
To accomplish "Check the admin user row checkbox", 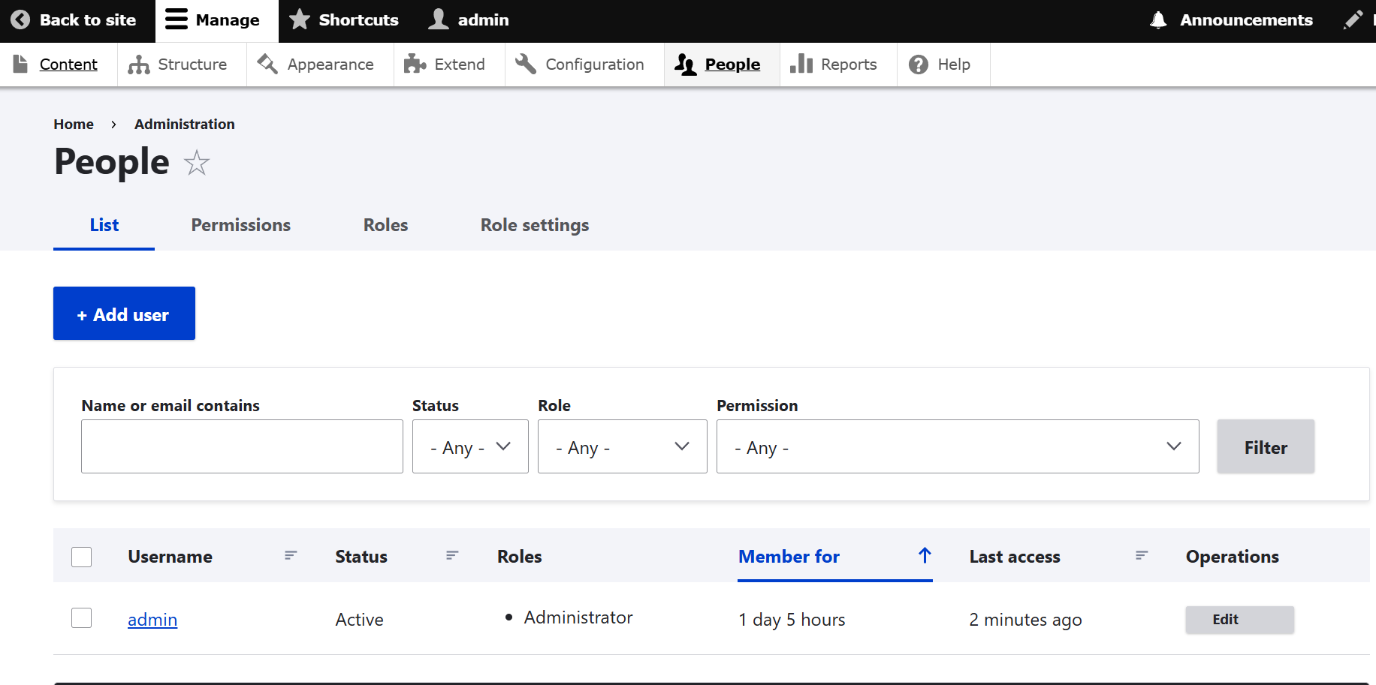I will click(81, 618).
